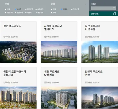118x109 pixels.
Task: Select 강원지역 region radio
Action: (x=26, y=9)
